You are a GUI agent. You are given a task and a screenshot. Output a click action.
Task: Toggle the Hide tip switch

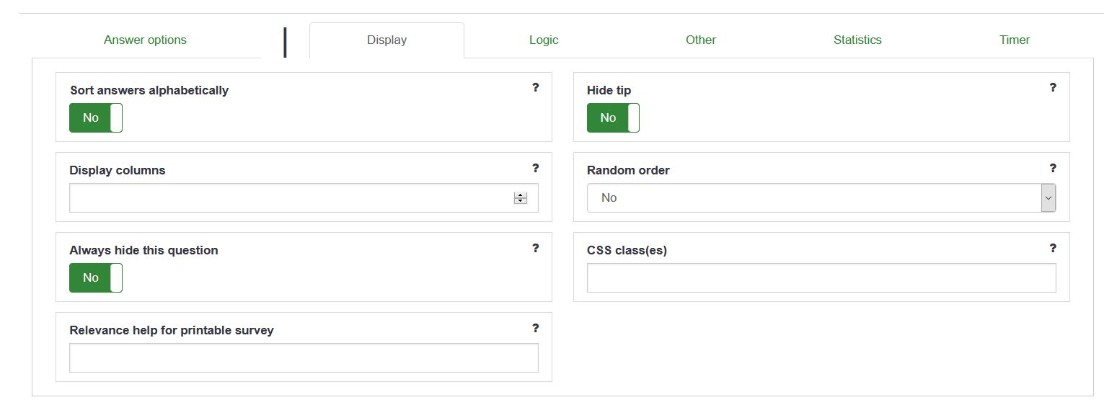pos(613,117)
